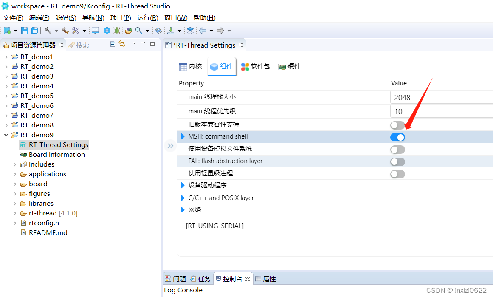
Task: Open the 源码(S) menu
Action: click(66, 17)
